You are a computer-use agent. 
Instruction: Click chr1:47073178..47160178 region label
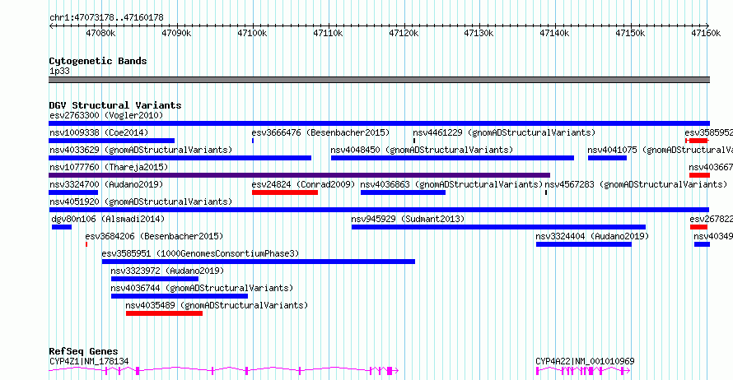click(x=106, y=18)
